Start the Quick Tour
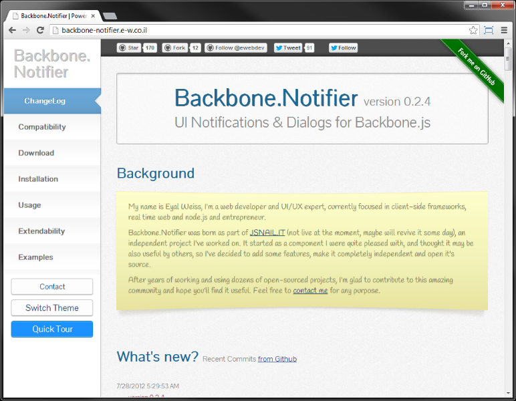 pyautogui.click(x=52, y=329)
